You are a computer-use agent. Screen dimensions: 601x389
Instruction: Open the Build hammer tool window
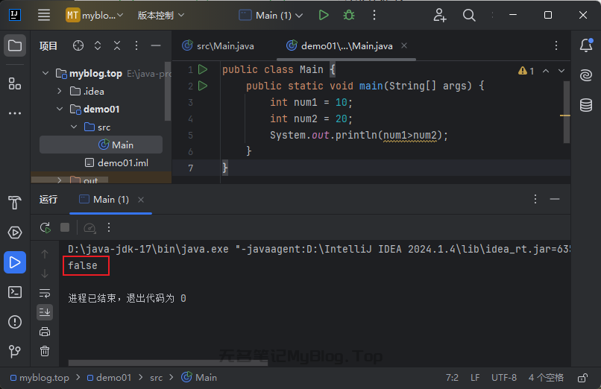point(15,203)
